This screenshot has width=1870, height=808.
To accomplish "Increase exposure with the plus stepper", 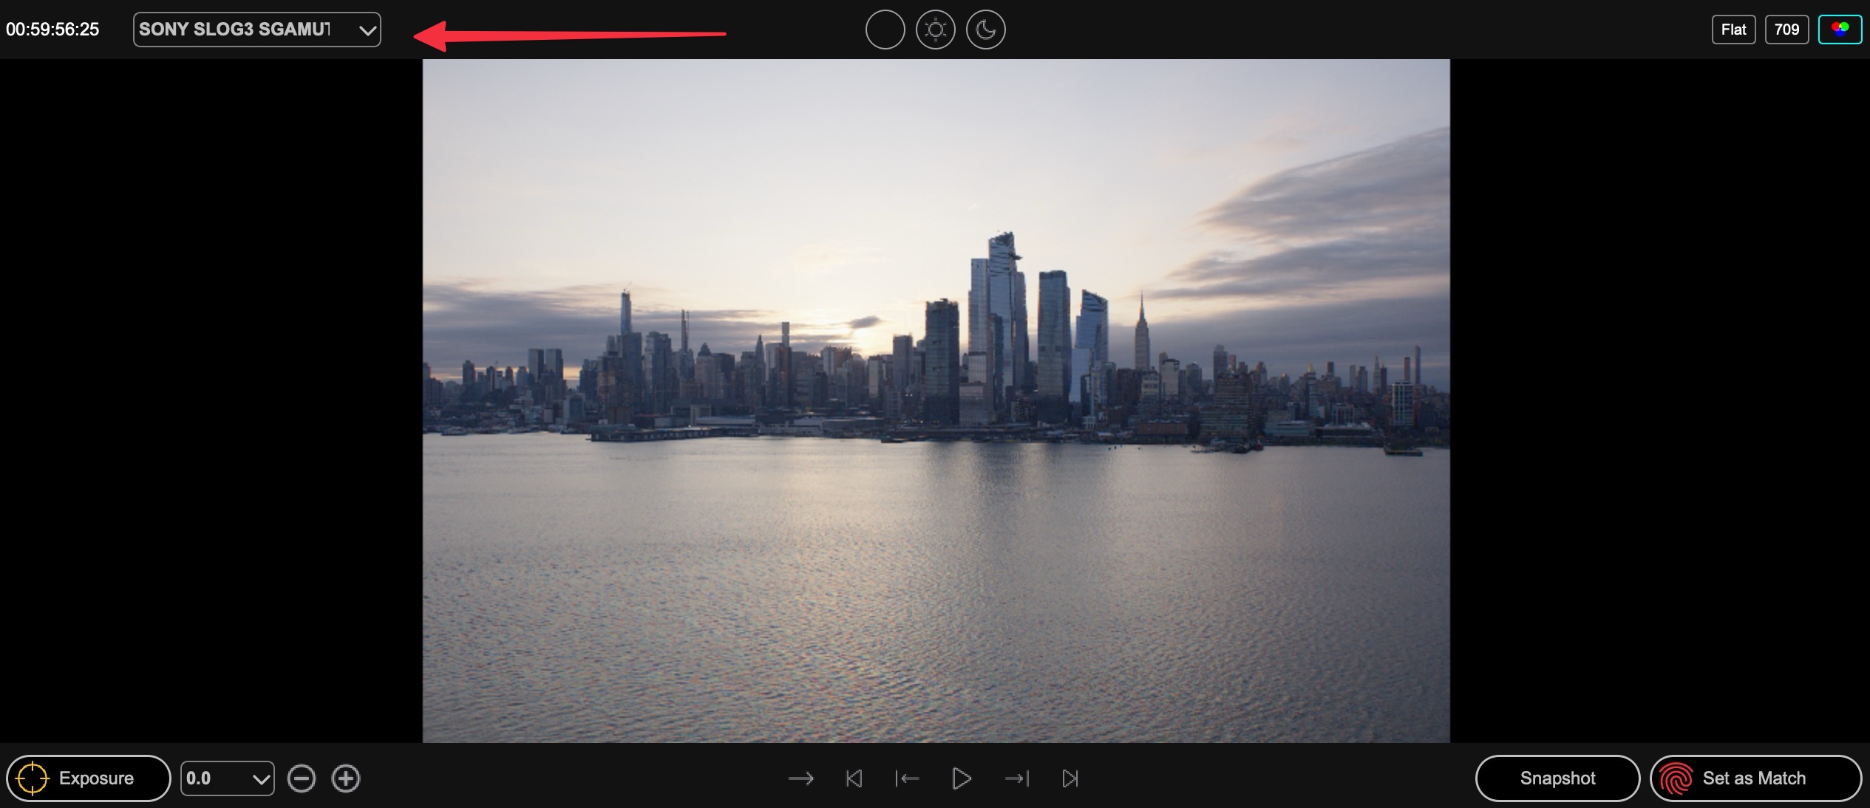I will pyautogui.click(x=344, y=778).
